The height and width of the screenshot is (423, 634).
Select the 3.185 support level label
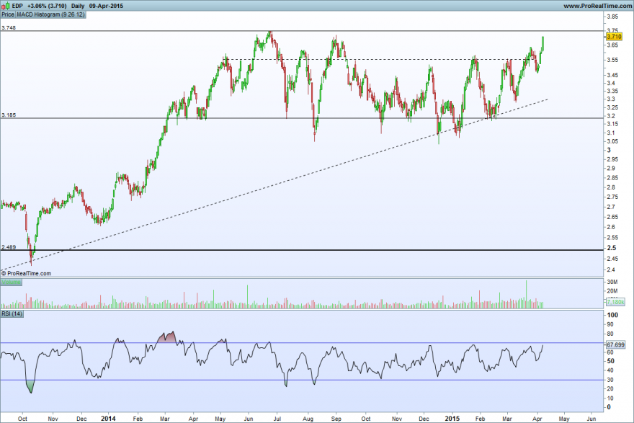point(9,115)
